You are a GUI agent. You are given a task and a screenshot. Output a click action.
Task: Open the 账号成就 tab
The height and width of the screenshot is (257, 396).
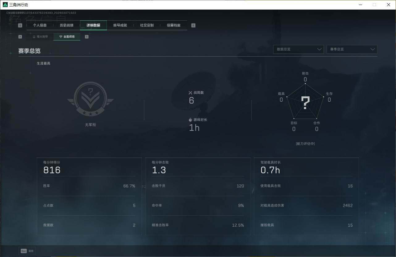(120, 25)
